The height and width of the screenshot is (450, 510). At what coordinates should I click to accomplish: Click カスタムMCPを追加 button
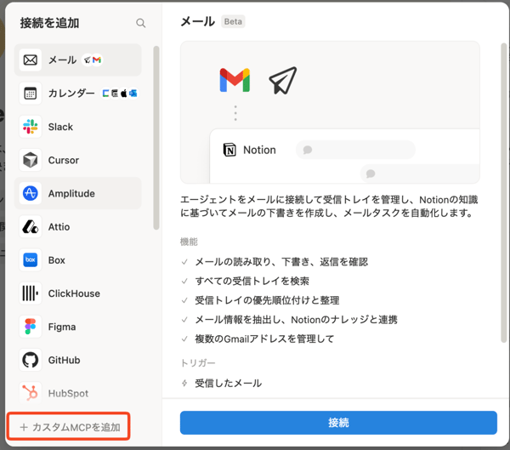pos(69,426)
